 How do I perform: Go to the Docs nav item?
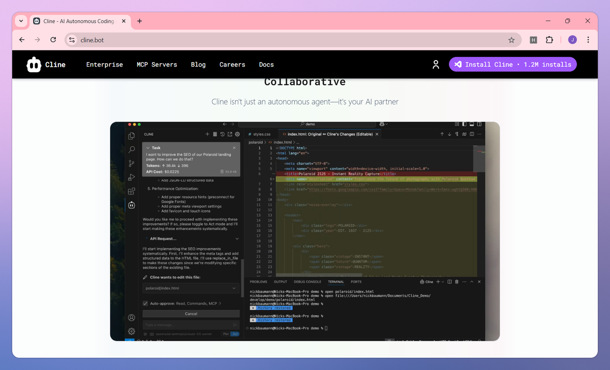(266, 65)
